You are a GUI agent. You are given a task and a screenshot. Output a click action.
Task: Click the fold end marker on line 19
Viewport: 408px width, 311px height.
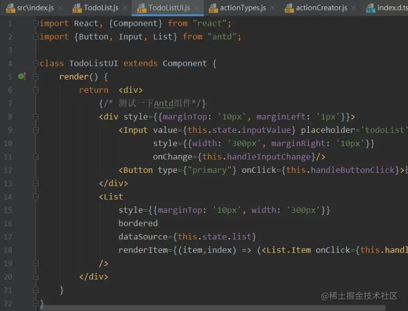pyautogui.click(x=36, y=264)
